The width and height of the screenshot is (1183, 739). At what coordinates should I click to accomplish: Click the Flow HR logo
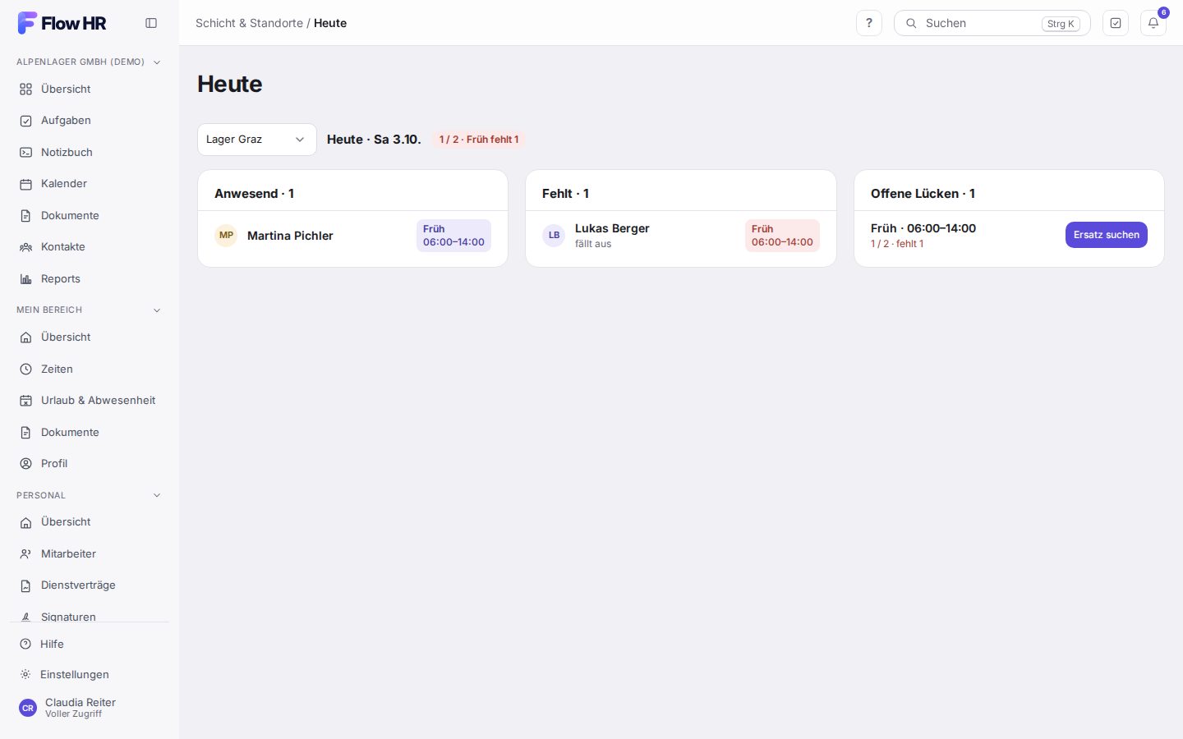62,23
